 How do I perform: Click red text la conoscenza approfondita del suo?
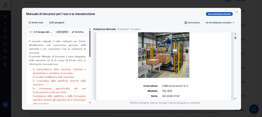click(x=59, y=90)
